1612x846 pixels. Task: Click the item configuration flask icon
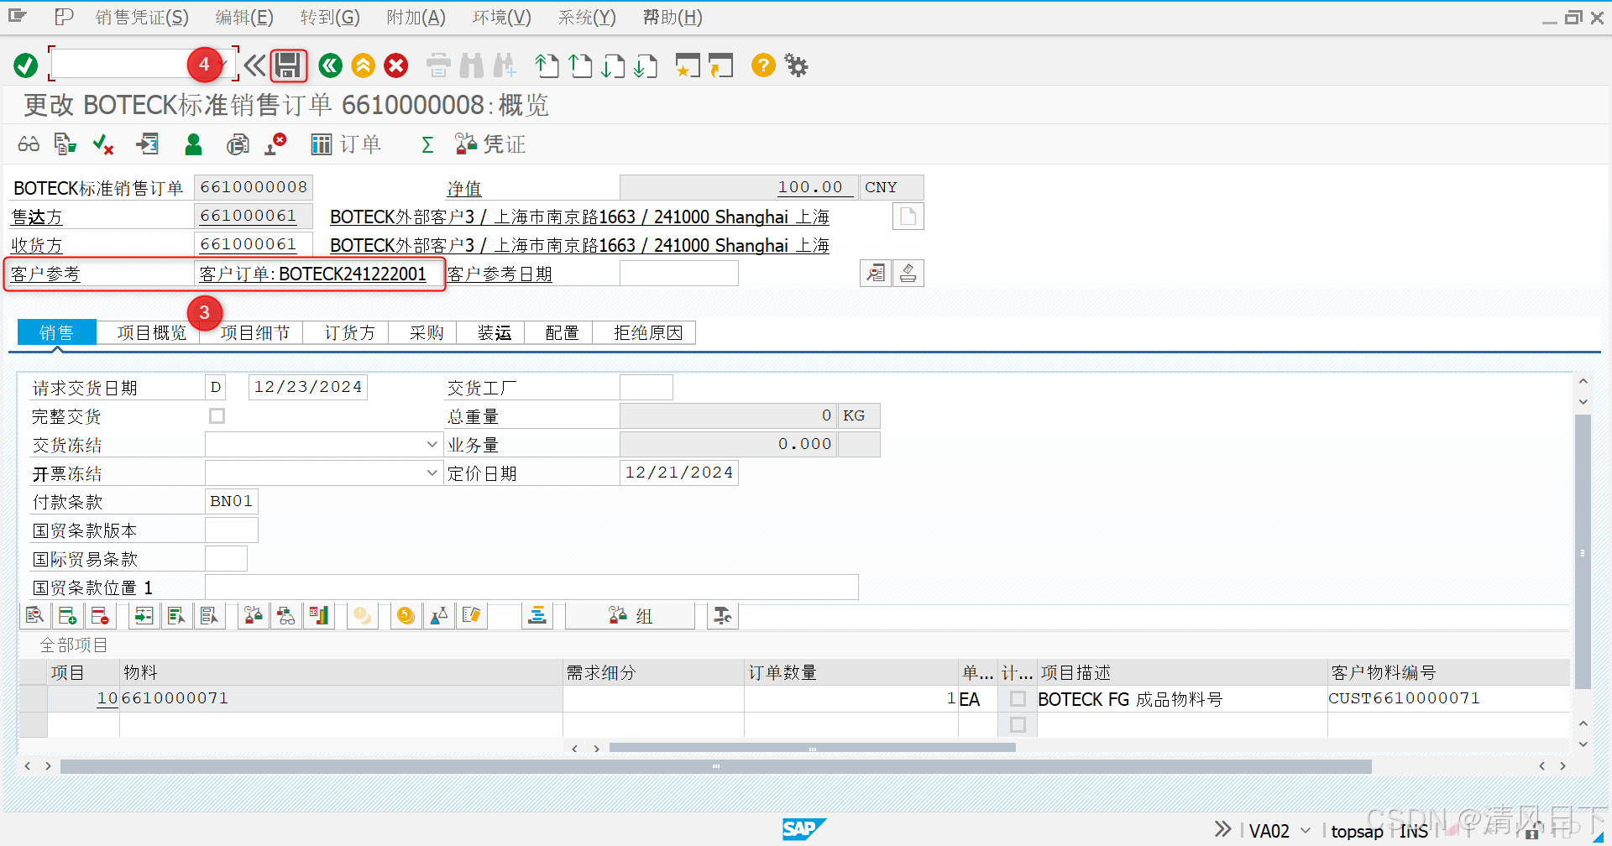(x=438, y=616)
